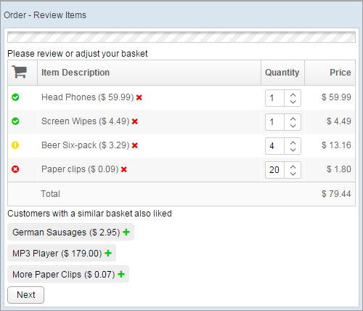
Task: Remove Paper clips using red X icon
Action: pyautogui.click(x=124, y=169)
